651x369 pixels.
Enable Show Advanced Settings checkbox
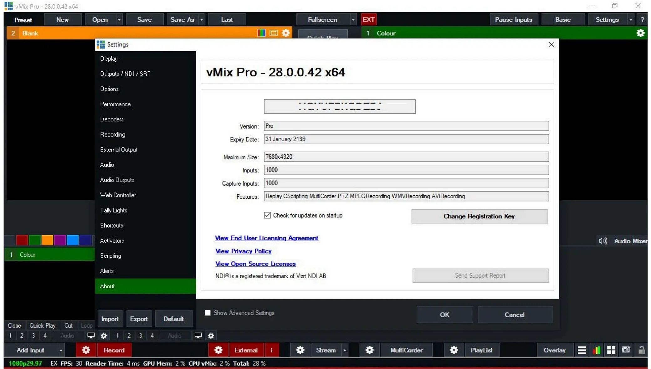tap(208, 313)
